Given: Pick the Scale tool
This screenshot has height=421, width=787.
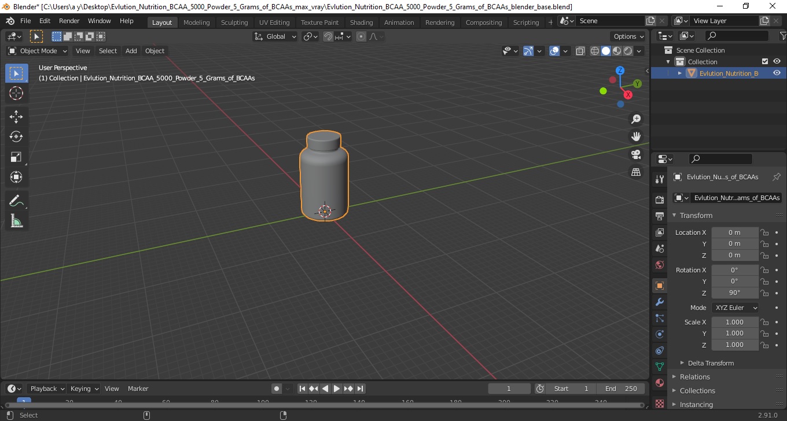Looking at the screenshot, I should coord(16,157).
